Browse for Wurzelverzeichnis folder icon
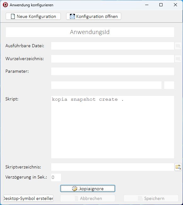183x205 pixels. tap(178, 59)
